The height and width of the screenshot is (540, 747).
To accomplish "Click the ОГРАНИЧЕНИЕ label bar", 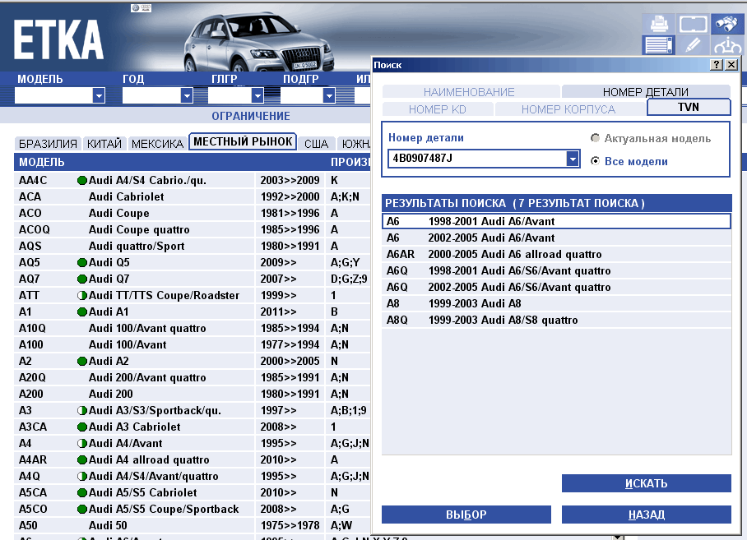I will (251, 116).
